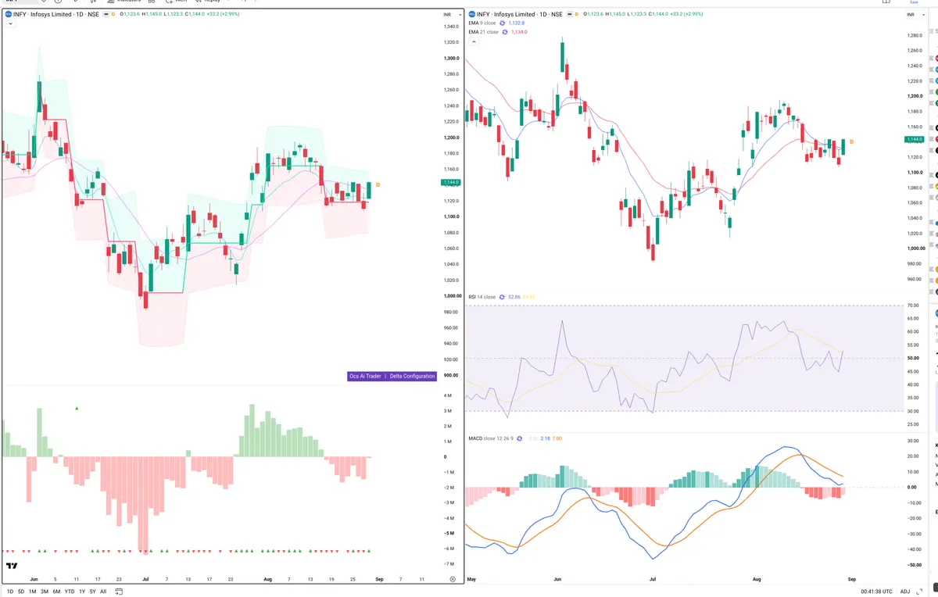The height and width of the screenshot is (597, 938).
Task: Open the 00:41:38 UTC timezone menu
Action: pyautogui.click(x=875, y=592)
